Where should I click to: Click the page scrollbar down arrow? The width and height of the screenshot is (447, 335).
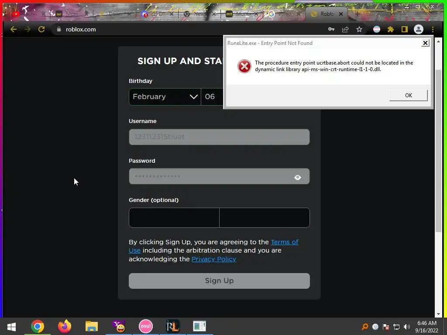(438, 314)
